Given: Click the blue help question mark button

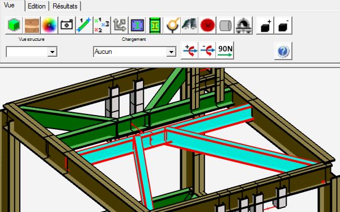Looking at the screenshot, I should tap(283, 52).
